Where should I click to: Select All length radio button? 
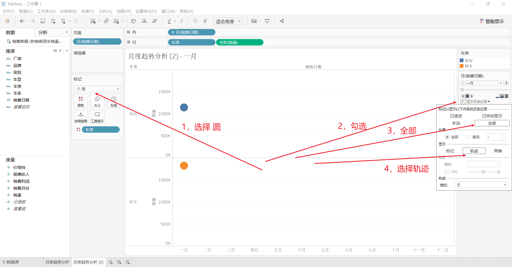(x=447, y=137)
